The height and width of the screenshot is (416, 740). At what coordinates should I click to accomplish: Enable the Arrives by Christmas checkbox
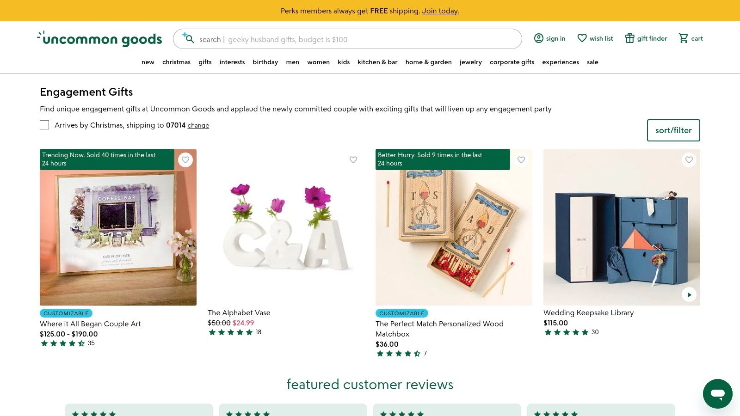click(x=44, y=125)
